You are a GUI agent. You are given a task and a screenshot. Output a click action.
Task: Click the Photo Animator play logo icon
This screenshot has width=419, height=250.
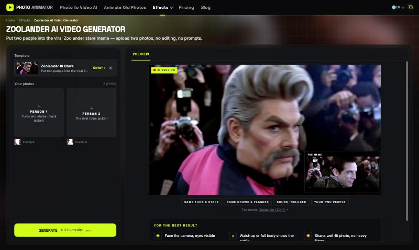[10, 7]
